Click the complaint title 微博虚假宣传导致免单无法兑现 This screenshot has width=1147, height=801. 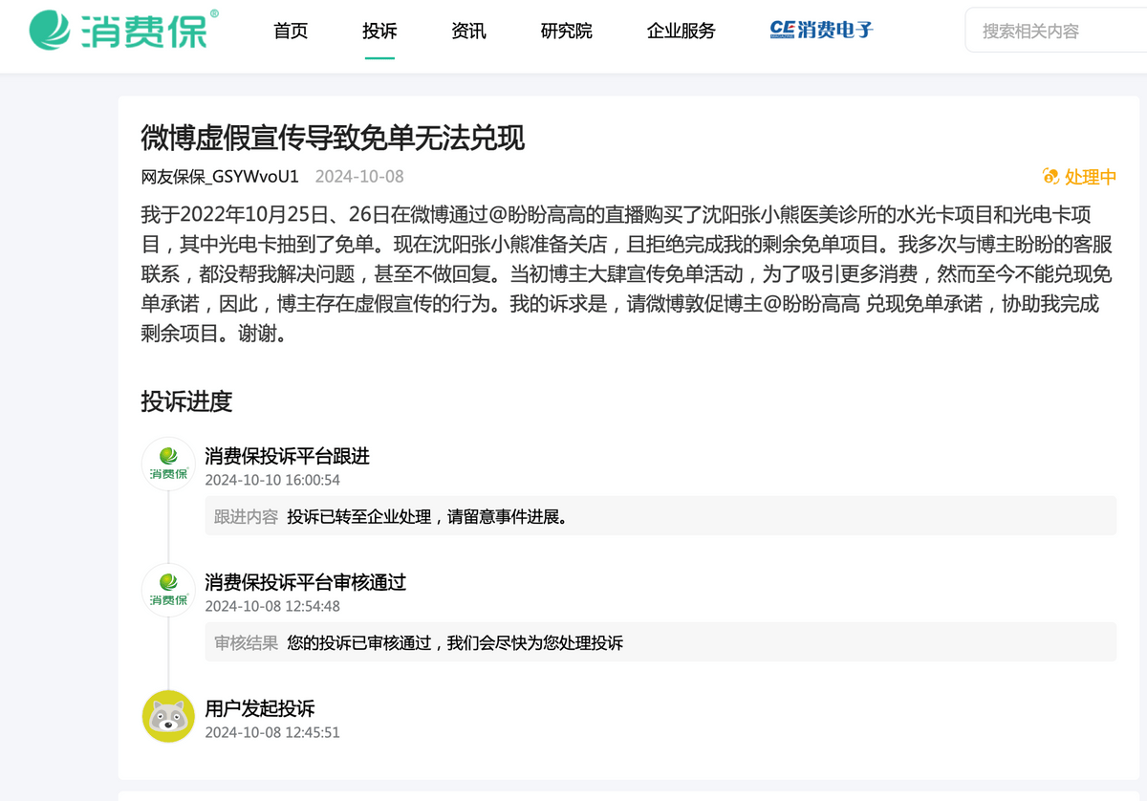333,138
